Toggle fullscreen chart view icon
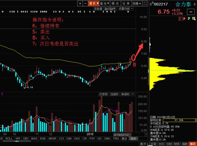Screen dimensions: 197x146 145,3
